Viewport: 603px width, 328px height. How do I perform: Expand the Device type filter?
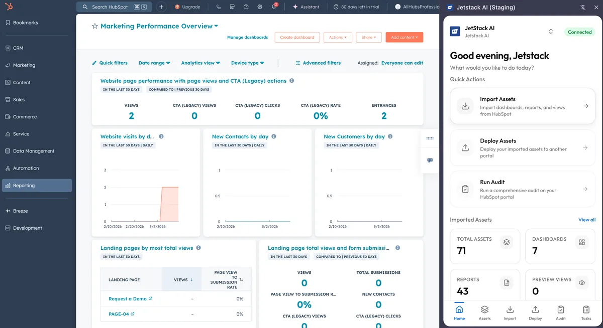(x=247, y=63)
